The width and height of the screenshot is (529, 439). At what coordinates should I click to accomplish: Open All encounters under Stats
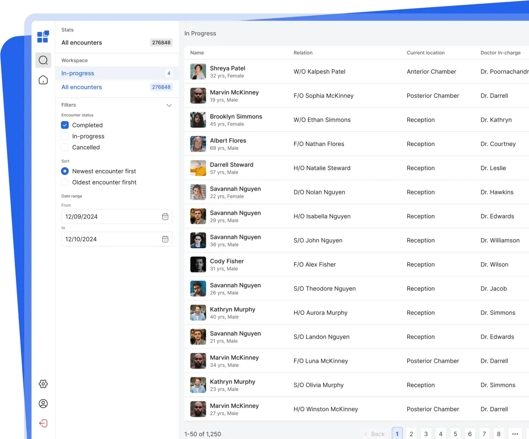[x=117, y=43]
